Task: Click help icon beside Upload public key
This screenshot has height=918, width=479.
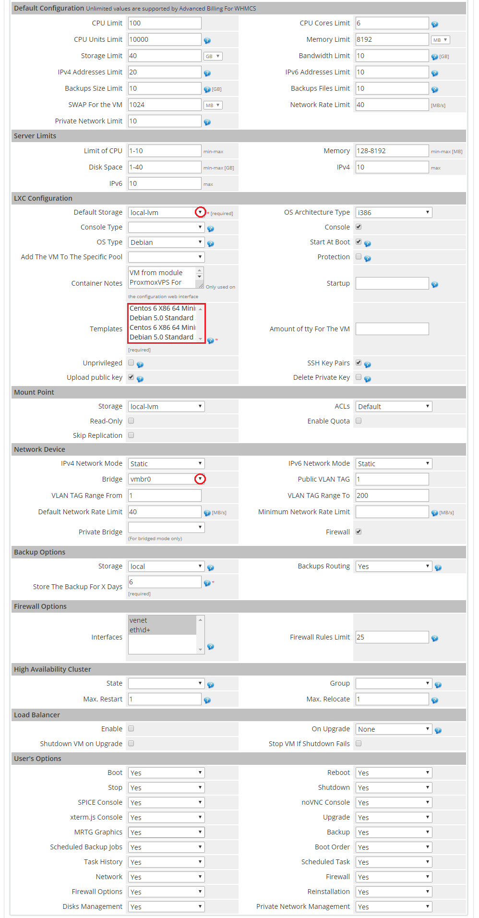Action: click(x=140, y=379)
